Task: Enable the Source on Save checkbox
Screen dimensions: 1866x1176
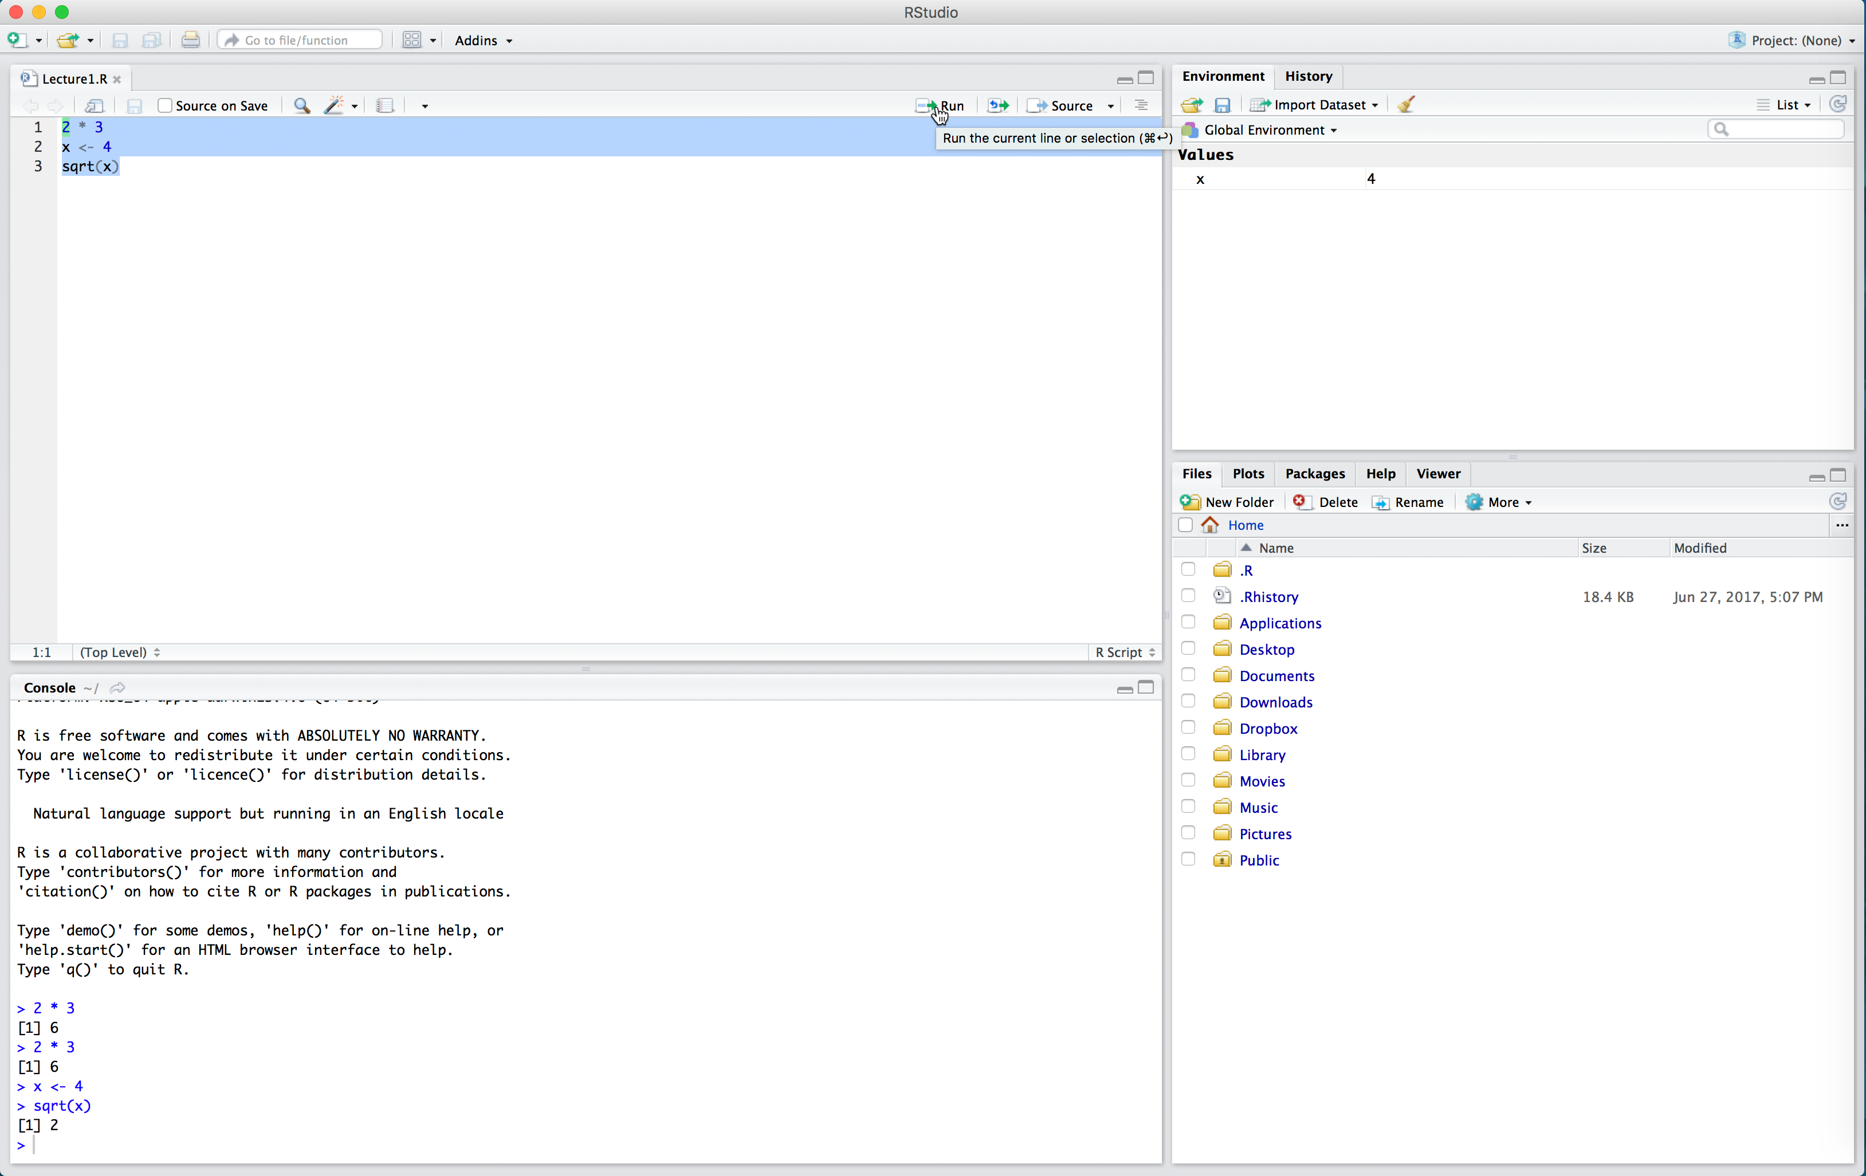Action: click(x=164, y=105)
